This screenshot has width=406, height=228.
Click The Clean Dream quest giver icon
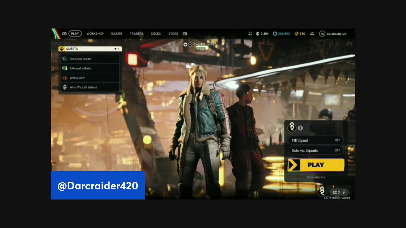coord(65,59)
